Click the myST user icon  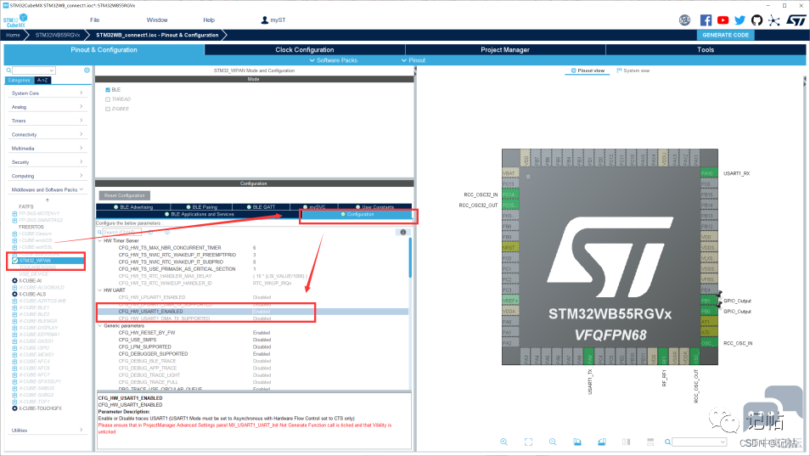tap(265, 20)
